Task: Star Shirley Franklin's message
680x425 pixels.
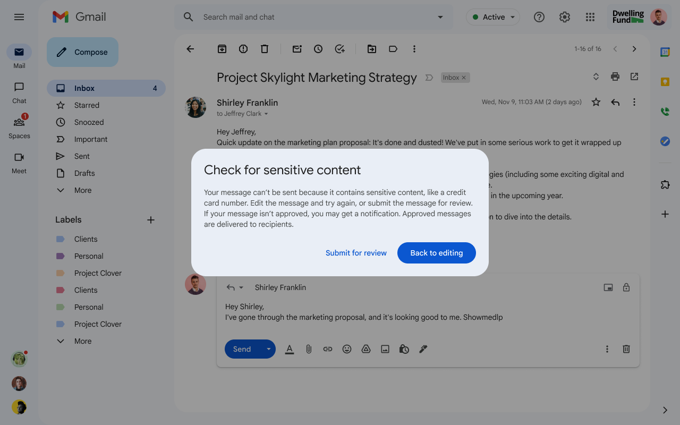Action: tap(596, 102)
